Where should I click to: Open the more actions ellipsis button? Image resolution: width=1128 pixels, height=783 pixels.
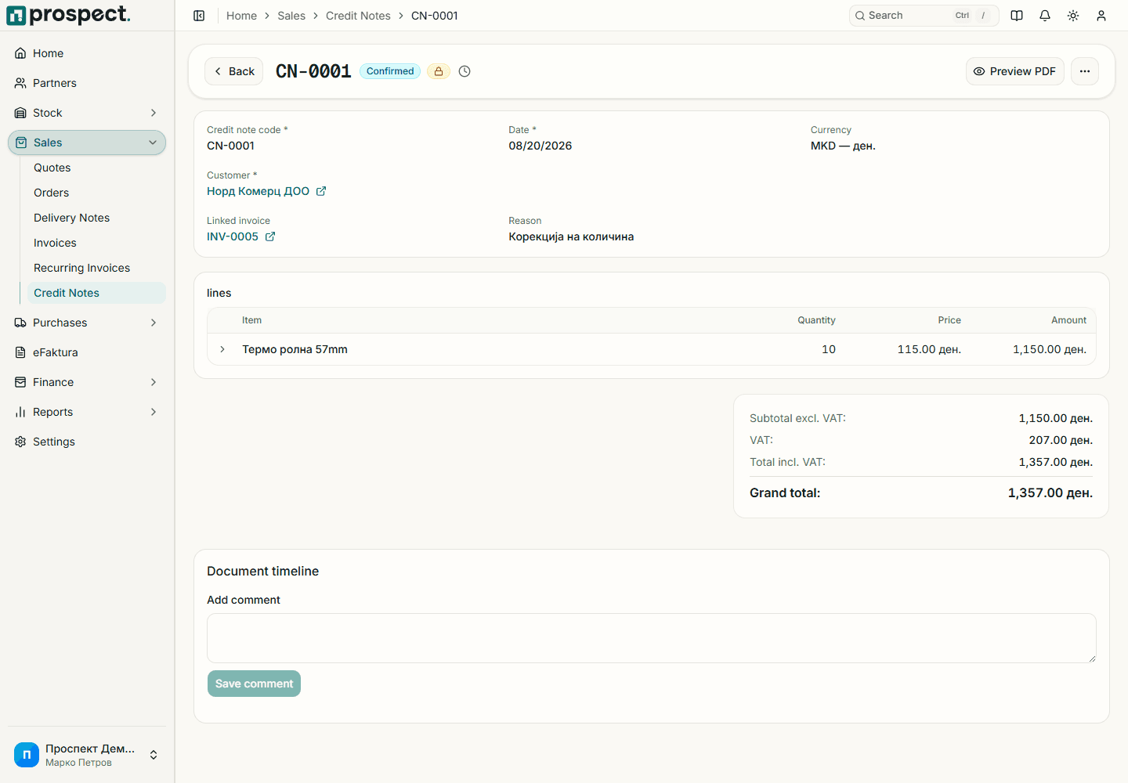[1085, 71]
